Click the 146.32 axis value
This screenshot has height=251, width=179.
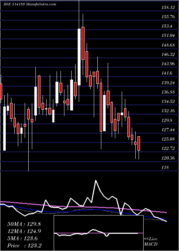coord(168,55)
